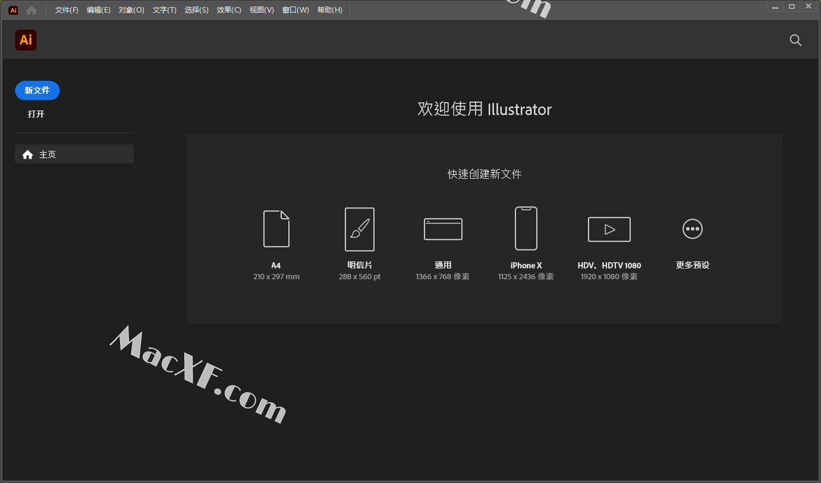Screen dimensions: 821x483
Task: Open the 文件(F) menu
Action: click(67, 10)
